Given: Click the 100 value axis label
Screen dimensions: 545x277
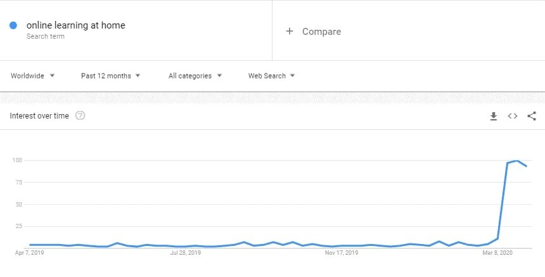Looking at the screenshot, I should pos(18,160).
